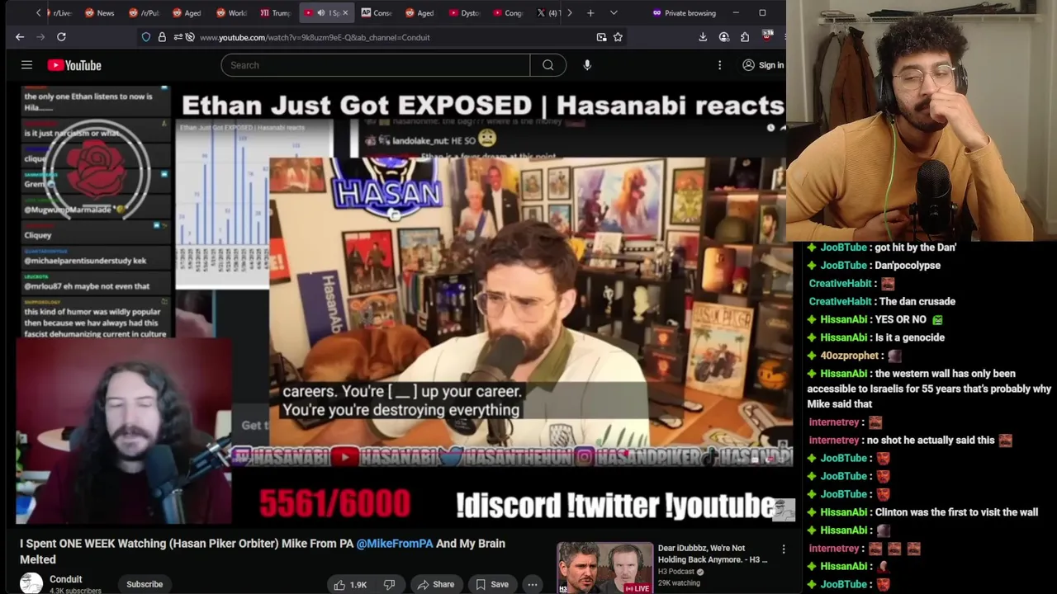The image size is (1057, 594).
Task: Switch to the X (4) tab
Action: 549,13
